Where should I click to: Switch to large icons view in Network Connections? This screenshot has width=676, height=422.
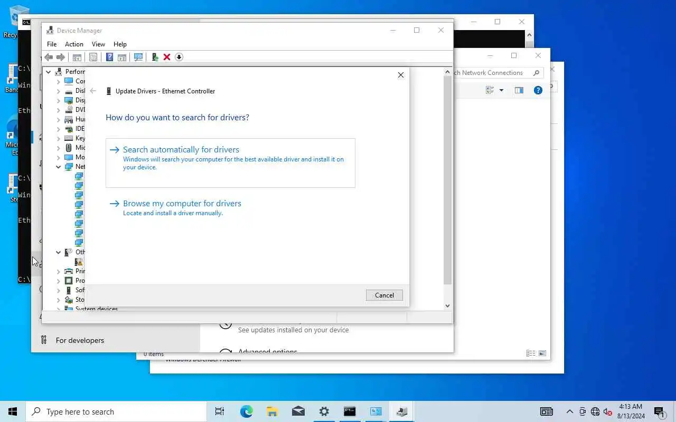point(542,353)
